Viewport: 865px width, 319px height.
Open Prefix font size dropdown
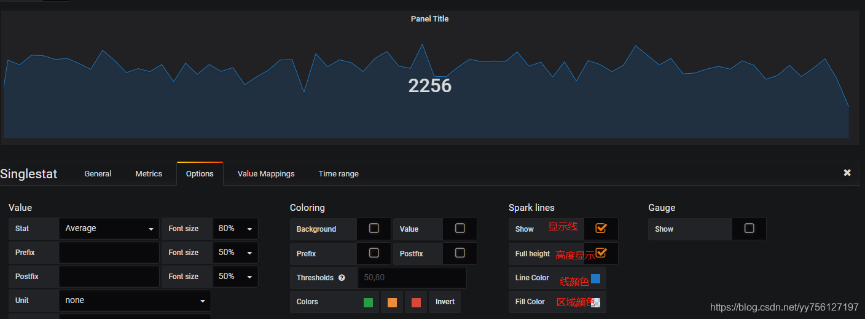[x=235, y=253]
